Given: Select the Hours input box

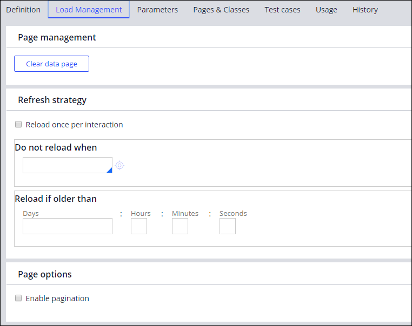Looking at the screenshot, I should tap(139, 226).
